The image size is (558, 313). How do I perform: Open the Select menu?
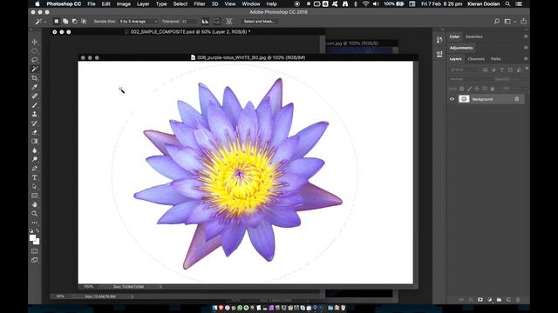coord(180,3)
